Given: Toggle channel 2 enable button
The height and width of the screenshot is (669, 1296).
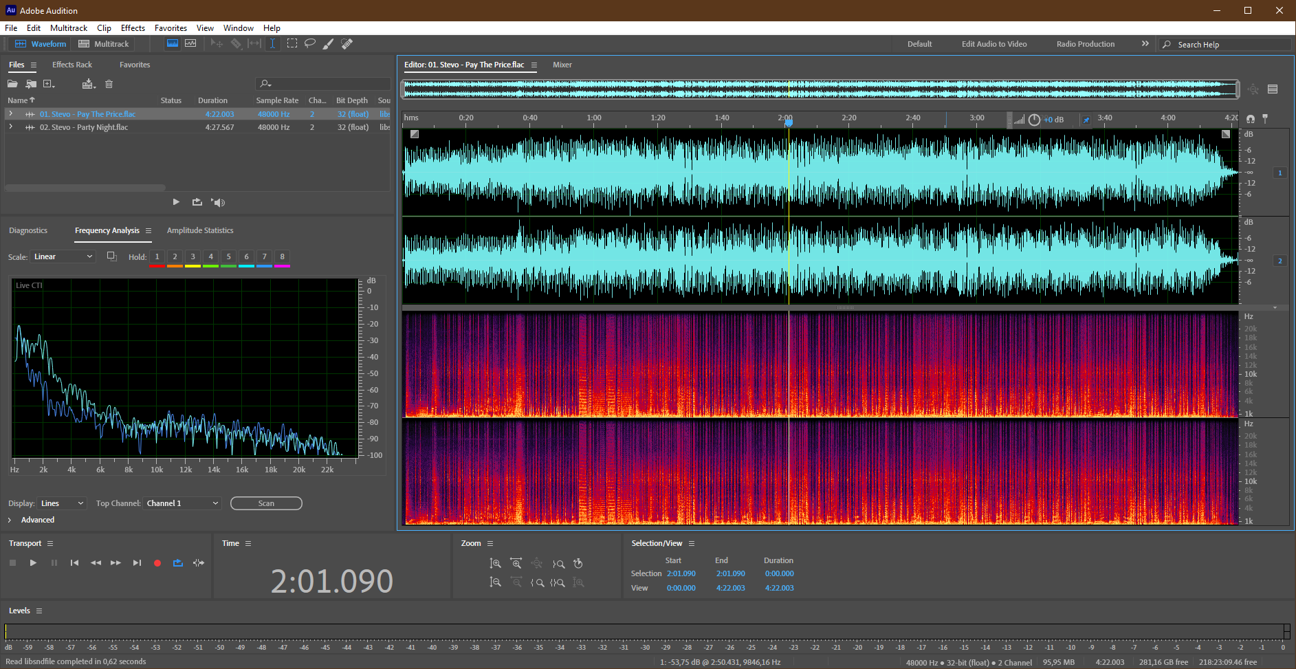Looking at the screenshot, I should pyautogui.click(x=1280, y=261).
